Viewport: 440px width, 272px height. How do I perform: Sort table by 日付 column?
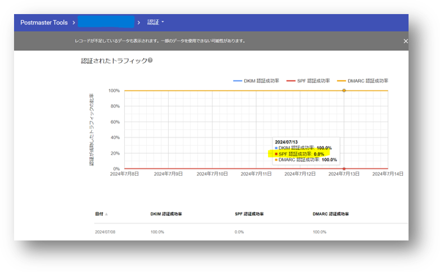click(x=99, y=214)
